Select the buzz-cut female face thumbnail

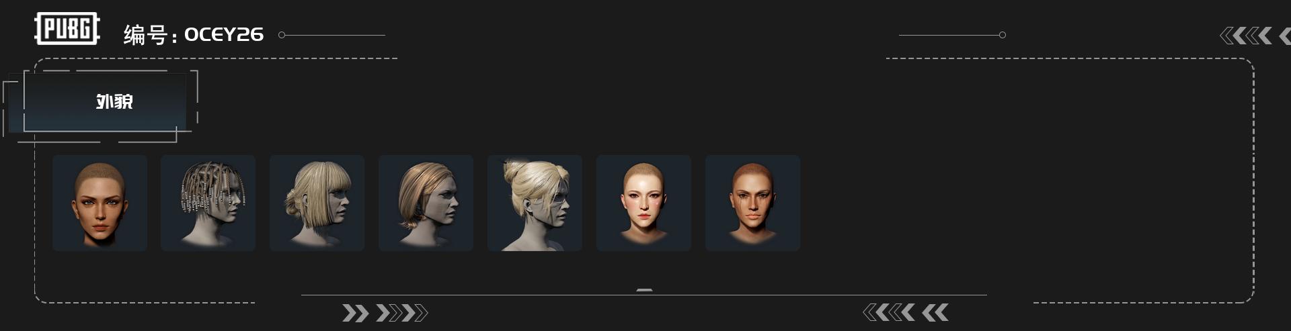coord(100,203)
